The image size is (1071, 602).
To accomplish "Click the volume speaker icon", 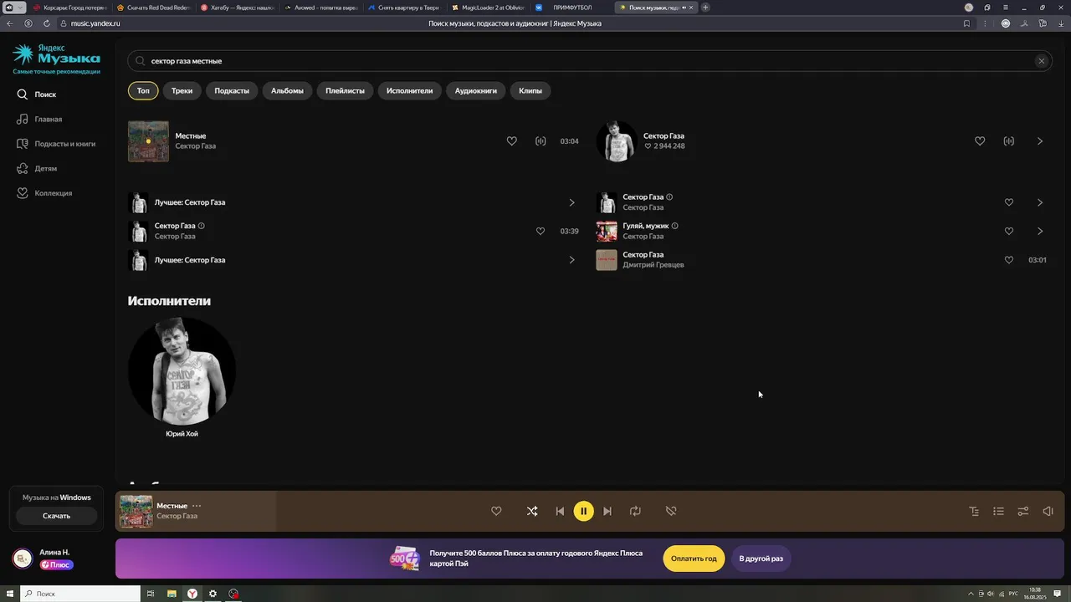I will tap(1048, 511).
